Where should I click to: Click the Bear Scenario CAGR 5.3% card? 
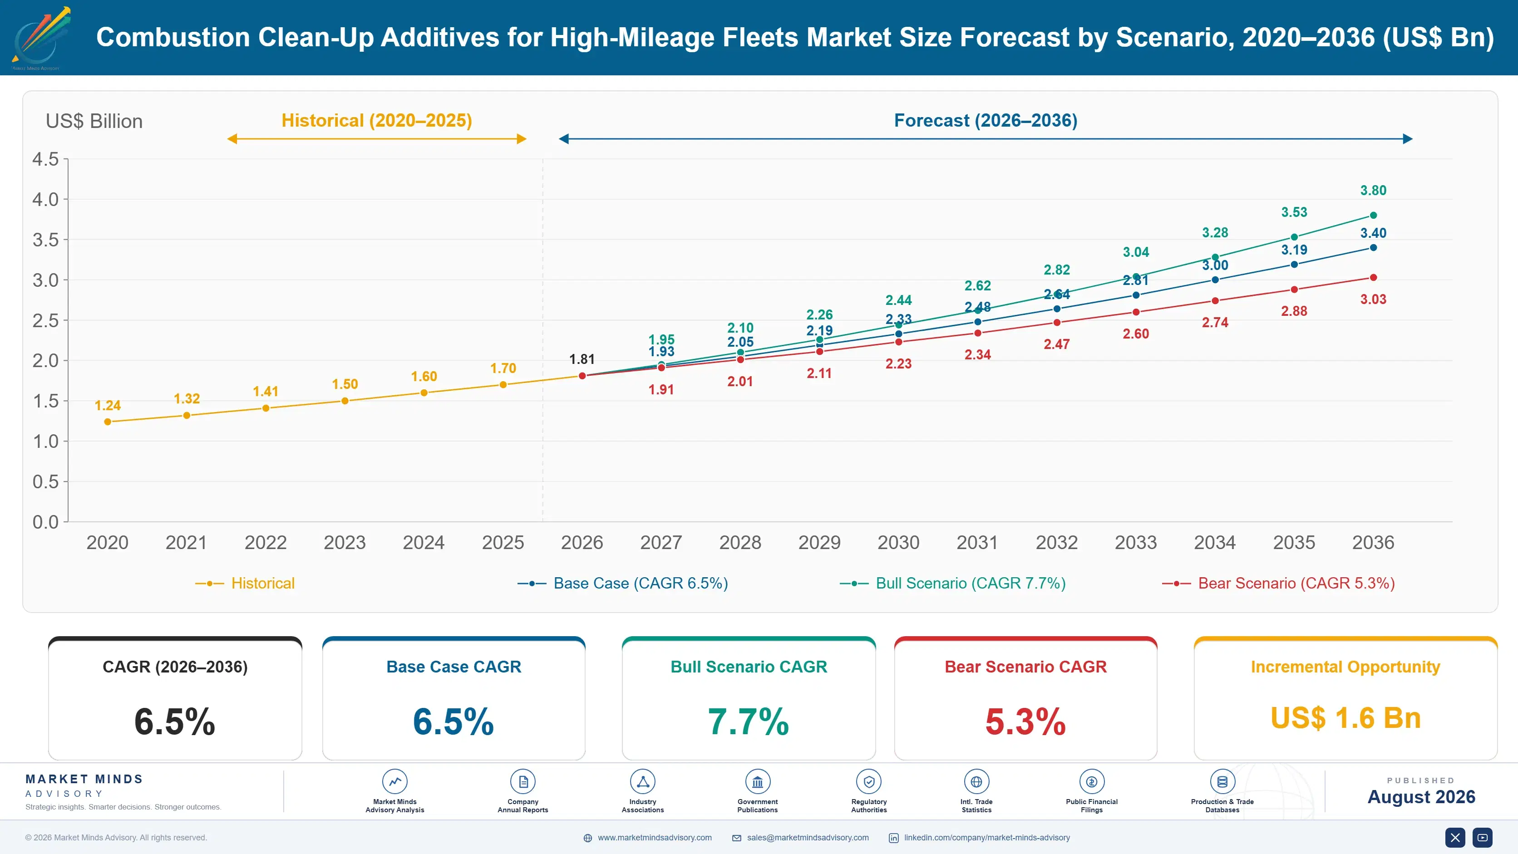[x=1026, y=698]
